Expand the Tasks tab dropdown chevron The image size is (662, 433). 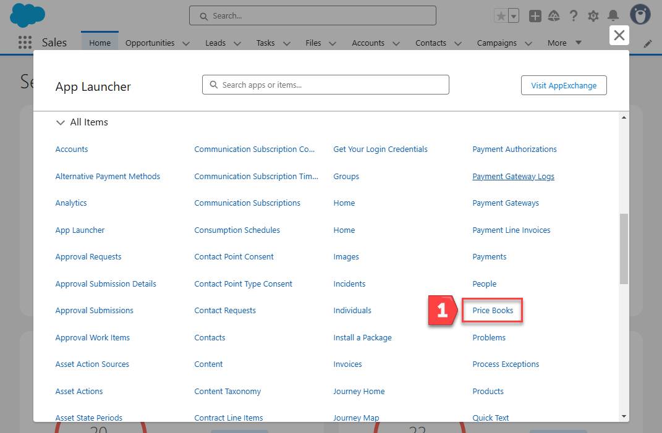287,43
